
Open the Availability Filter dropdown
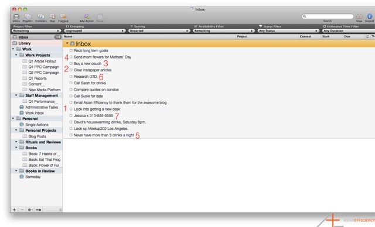(x=224, y=31)
